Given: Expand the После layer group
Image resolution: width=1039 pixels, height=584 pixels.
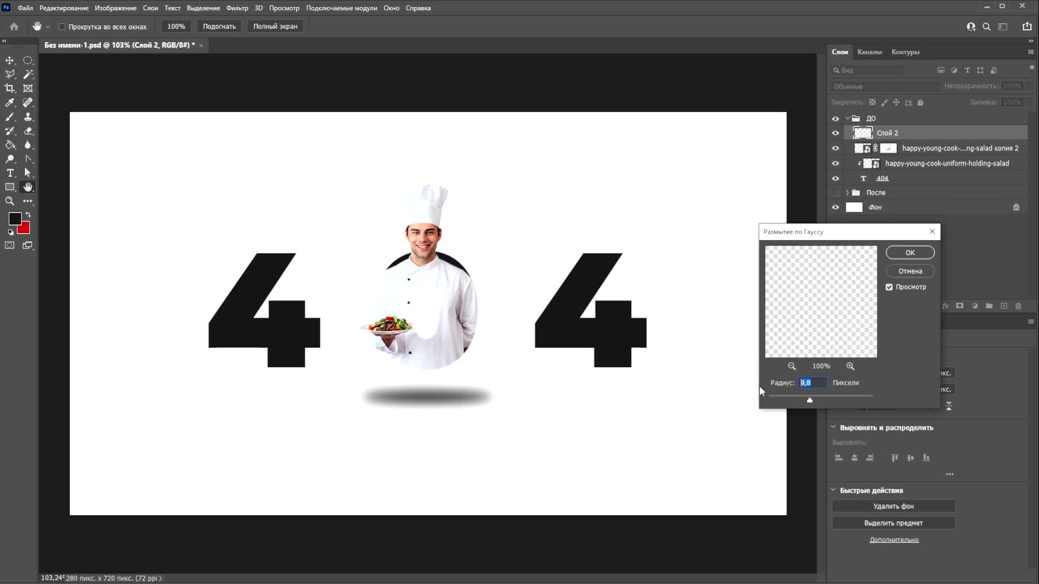Looking at the screenshot, I should pyautogui.click(x=847, y=193).
